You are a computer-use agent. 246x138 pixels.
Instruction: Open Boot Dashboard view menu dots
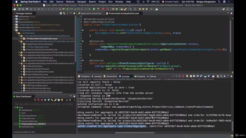tap(75, 100)
